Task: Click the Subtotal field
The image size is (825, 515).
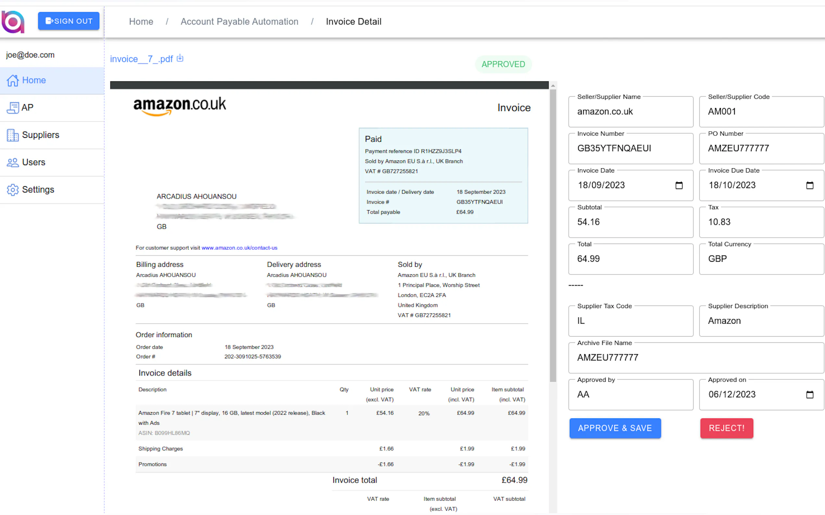Action: [630, 222]
